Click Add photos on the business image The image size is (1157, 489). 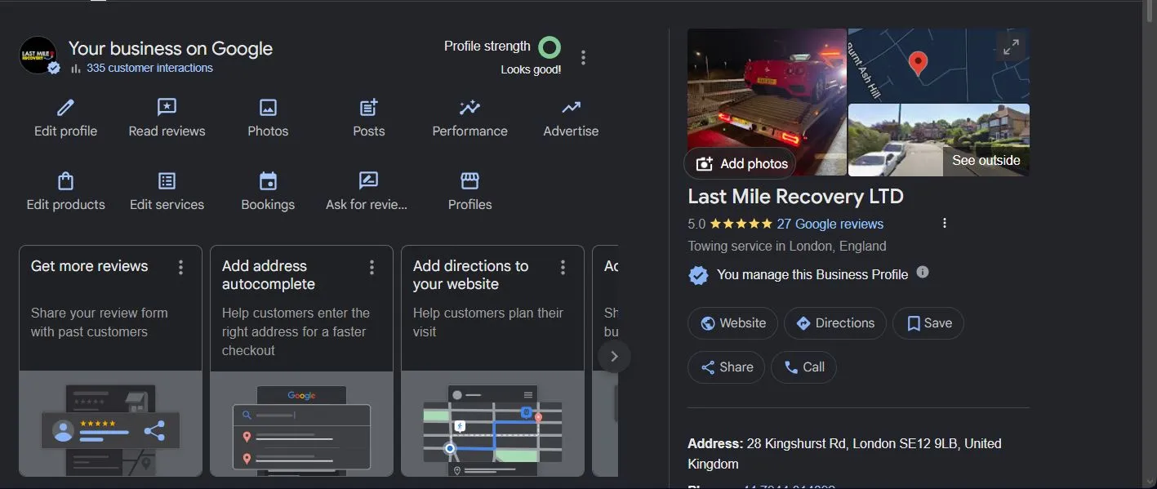point(739,163)
